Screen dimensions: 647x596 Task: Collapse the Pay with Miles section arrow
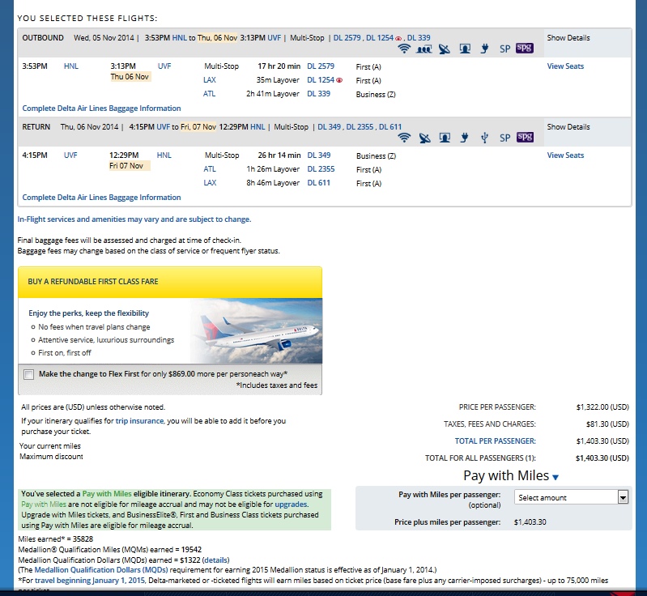(x=555, y=478)
